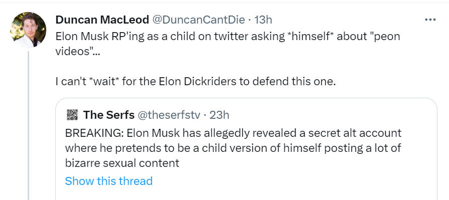The image size is (449, 200).
Task: Open The Serfs QR-code avatar icon
Action: [x=72, y=115]
